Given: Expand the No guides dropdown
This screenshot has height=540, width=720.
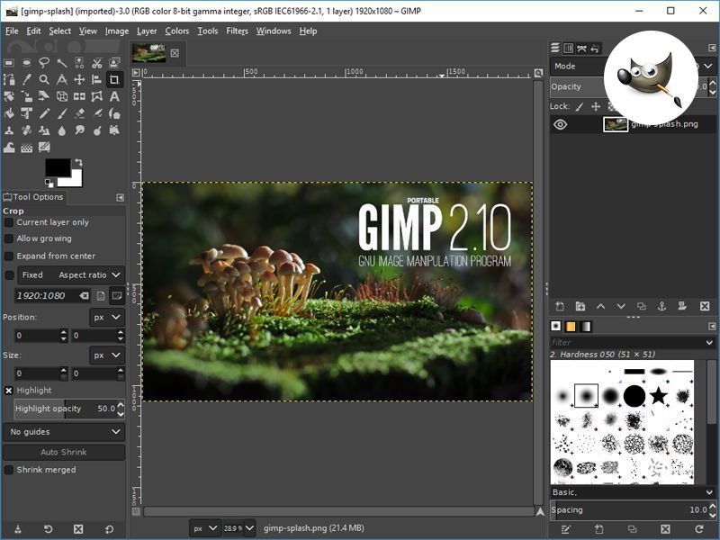Looking at the screenshot, I should point(64,432).
